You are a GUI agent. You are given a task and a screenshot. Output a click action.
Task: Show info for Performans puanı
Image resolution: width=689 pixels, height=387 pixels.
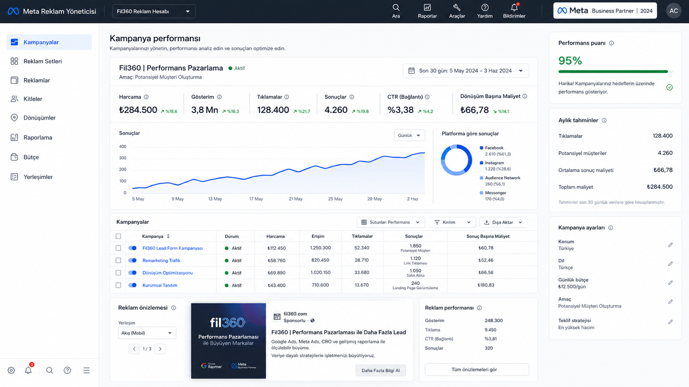[611, 43]
